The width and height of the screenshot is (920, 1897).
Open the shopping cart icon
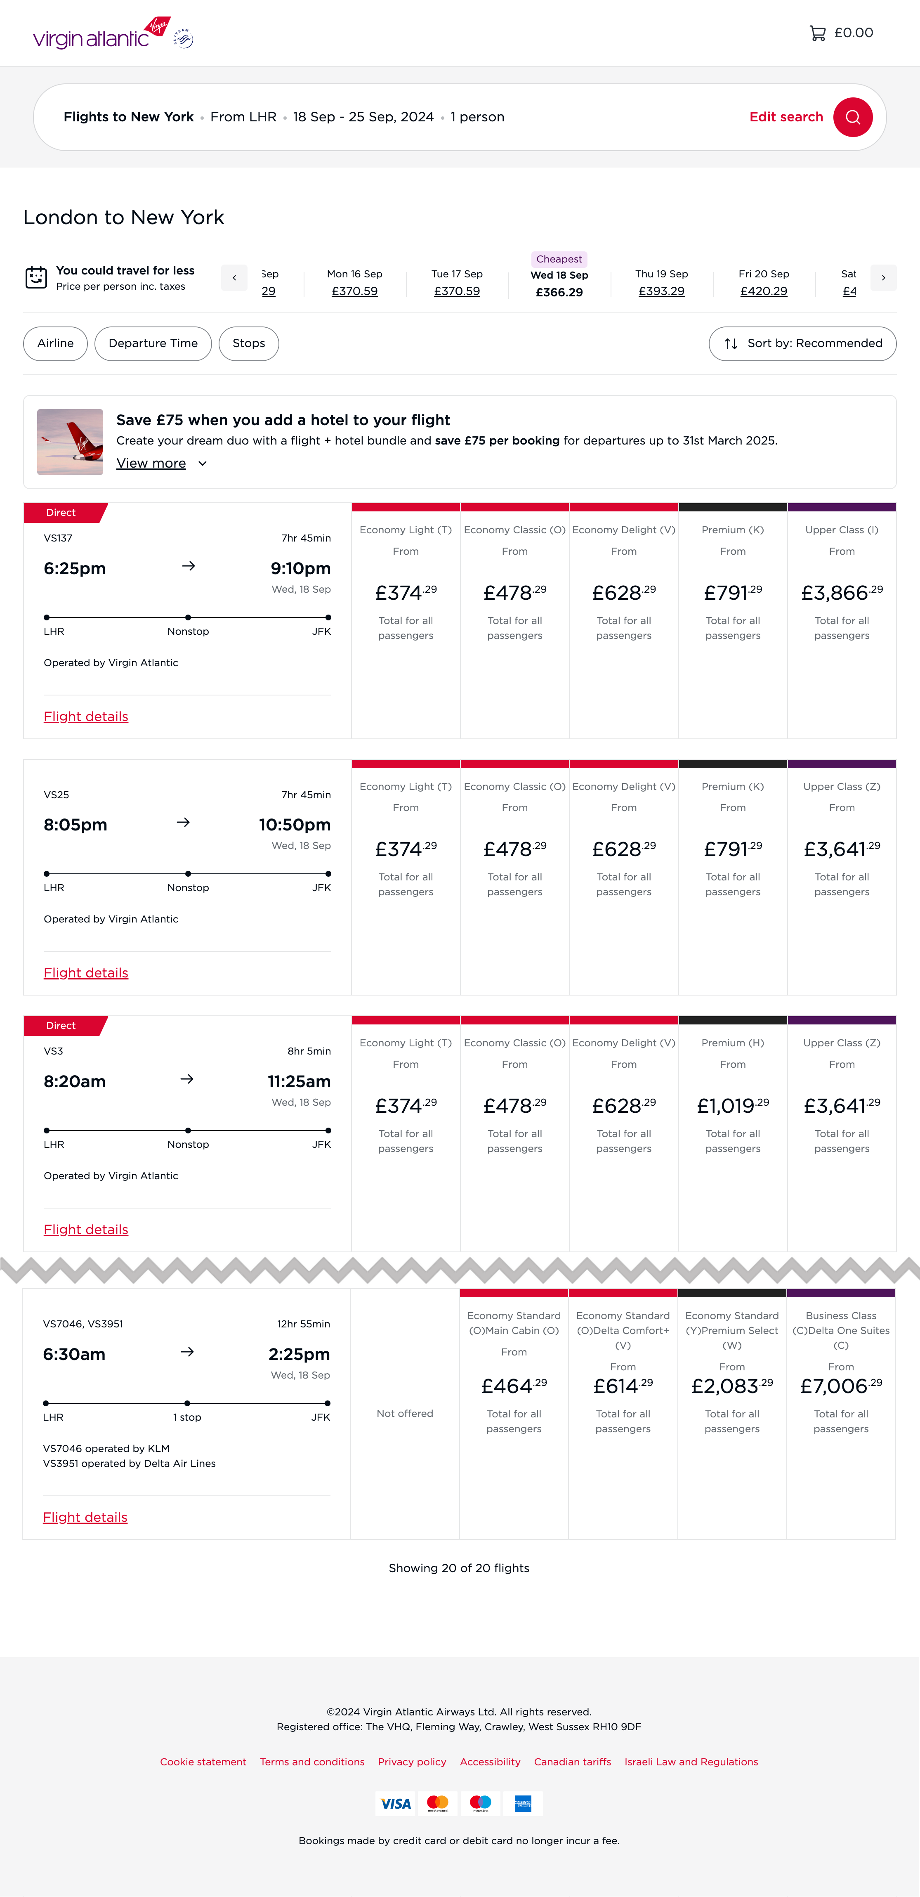817,33
